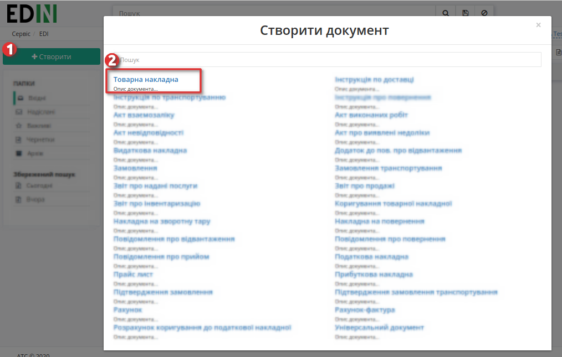This screenshot has width=562, height=357.
Task: Select Універсальний документ
Action: [x=379, y=328]
